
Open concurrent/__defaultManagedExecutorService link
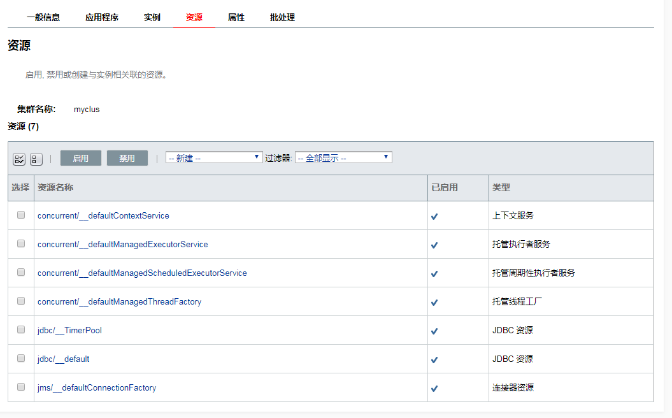click(122, 244)
